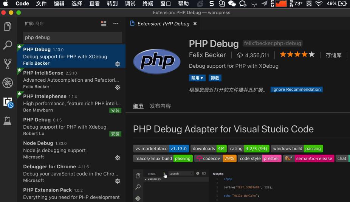
Task: Click the code style prettier badge
Action: (x=259, y=158)
